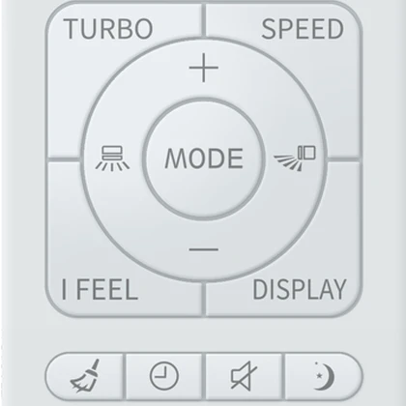This screenshot has height=406, width=406.
Task: Lower setpoint using the minus key
Action: (x=204, y=249)
